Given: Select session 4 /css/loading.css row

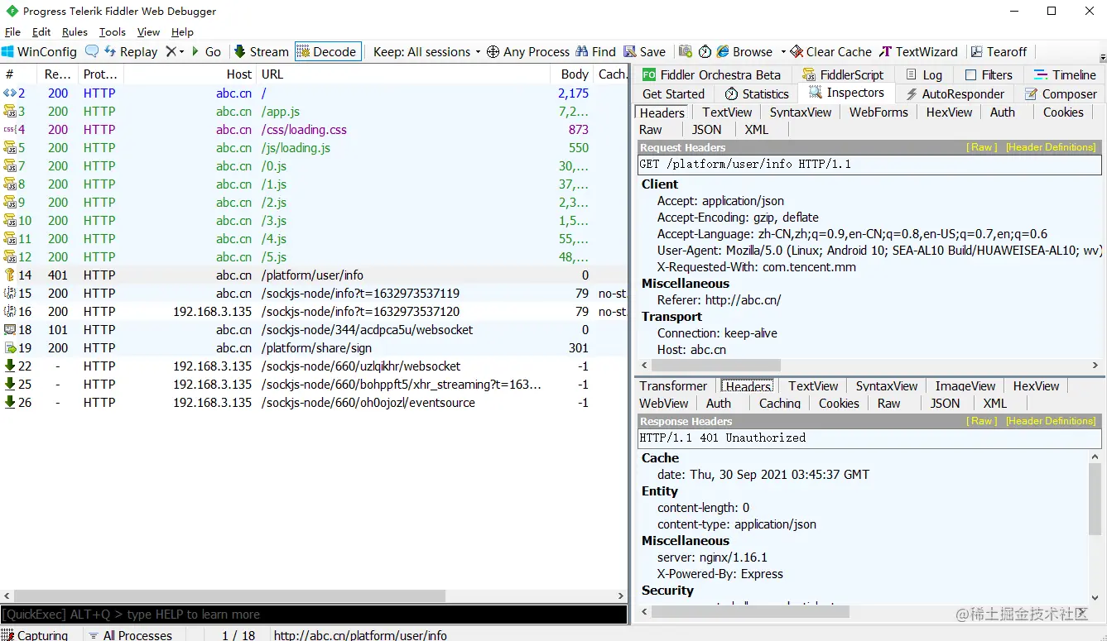Looking at the screenshot, I should 313,130.
